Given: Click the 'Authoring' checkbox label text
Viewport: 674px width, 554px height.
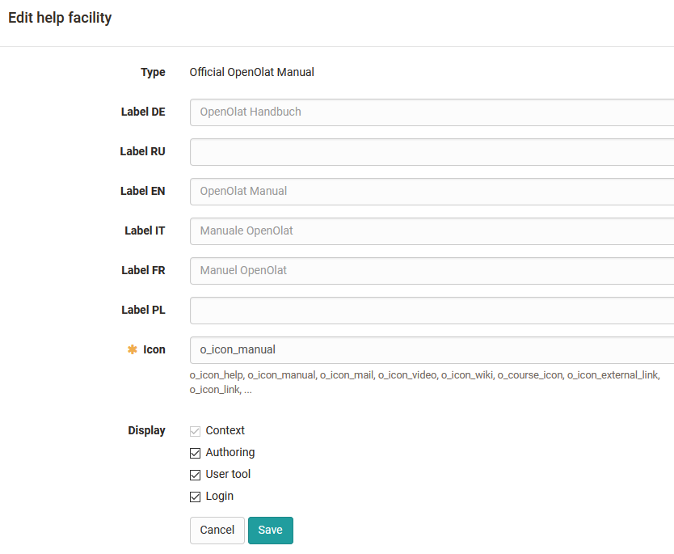Looking at the screenshot, I should coord(230,452).
